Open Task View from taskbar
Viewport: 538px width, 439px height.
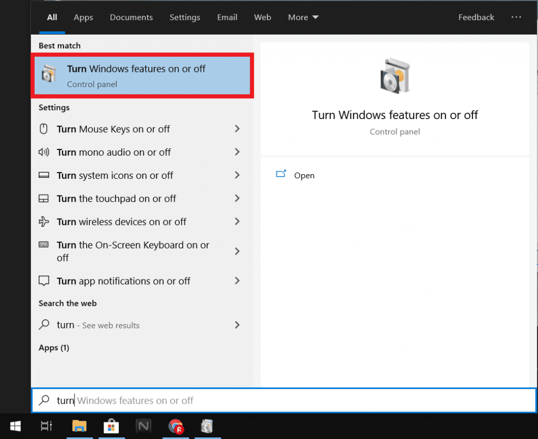pyautogui.click(x=46, y=426)
